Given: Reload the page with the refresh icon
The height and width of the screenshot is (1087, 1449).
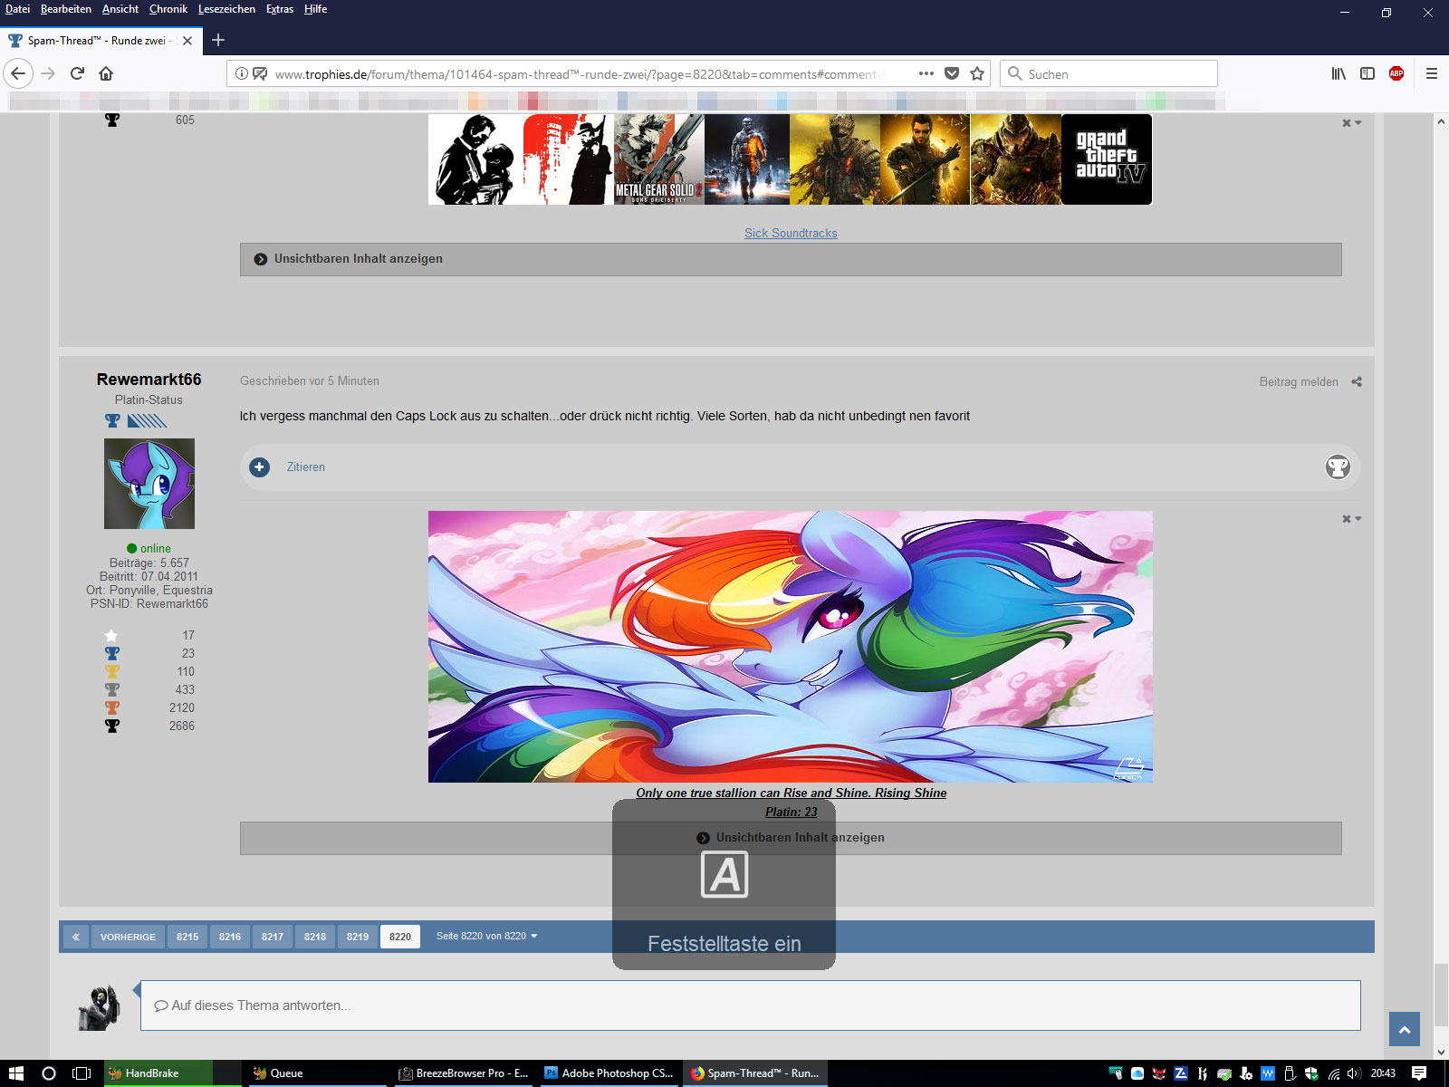Looking at the screenshot, I should (77, 73).
